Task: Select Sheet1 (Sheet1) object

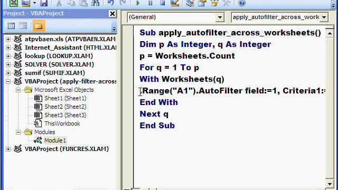Action: coord(65,98)
